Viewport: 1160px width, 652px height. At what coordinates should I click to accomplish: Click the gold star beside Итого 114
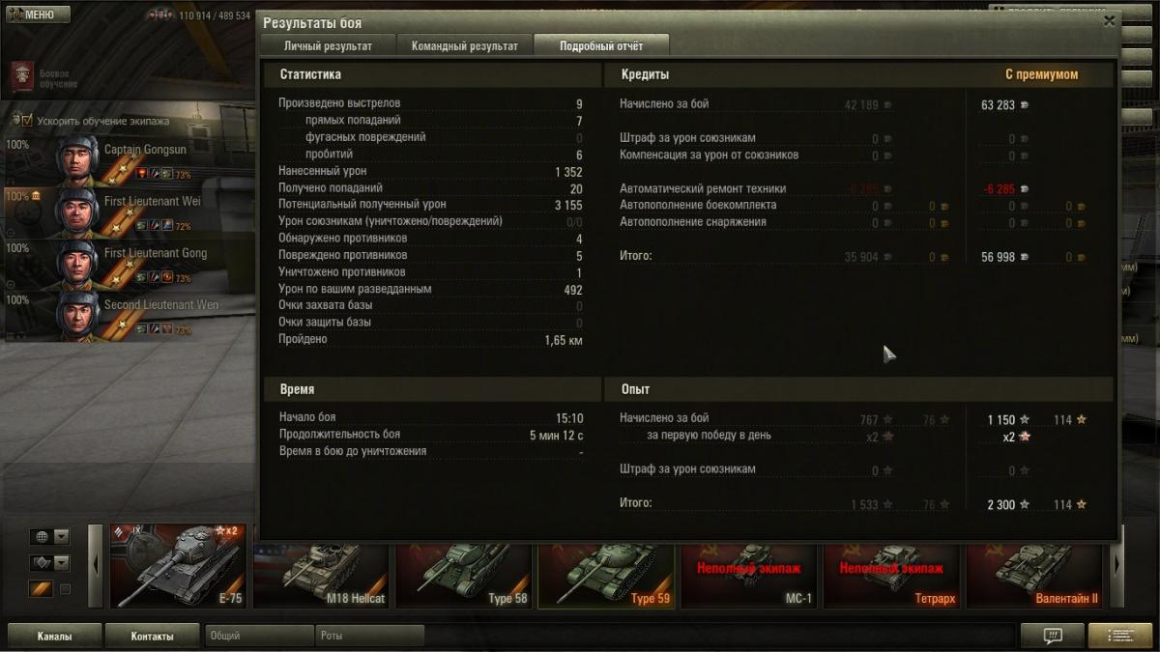(1081, 504)
